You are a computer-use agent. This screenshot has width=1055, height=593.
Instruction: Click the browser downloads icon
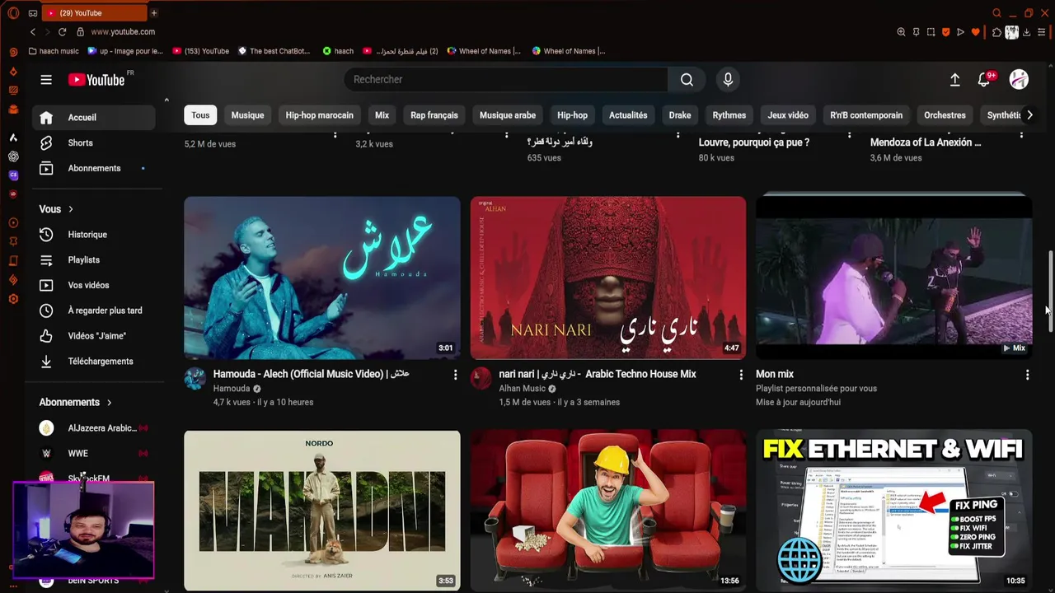tap(1026, 32)
